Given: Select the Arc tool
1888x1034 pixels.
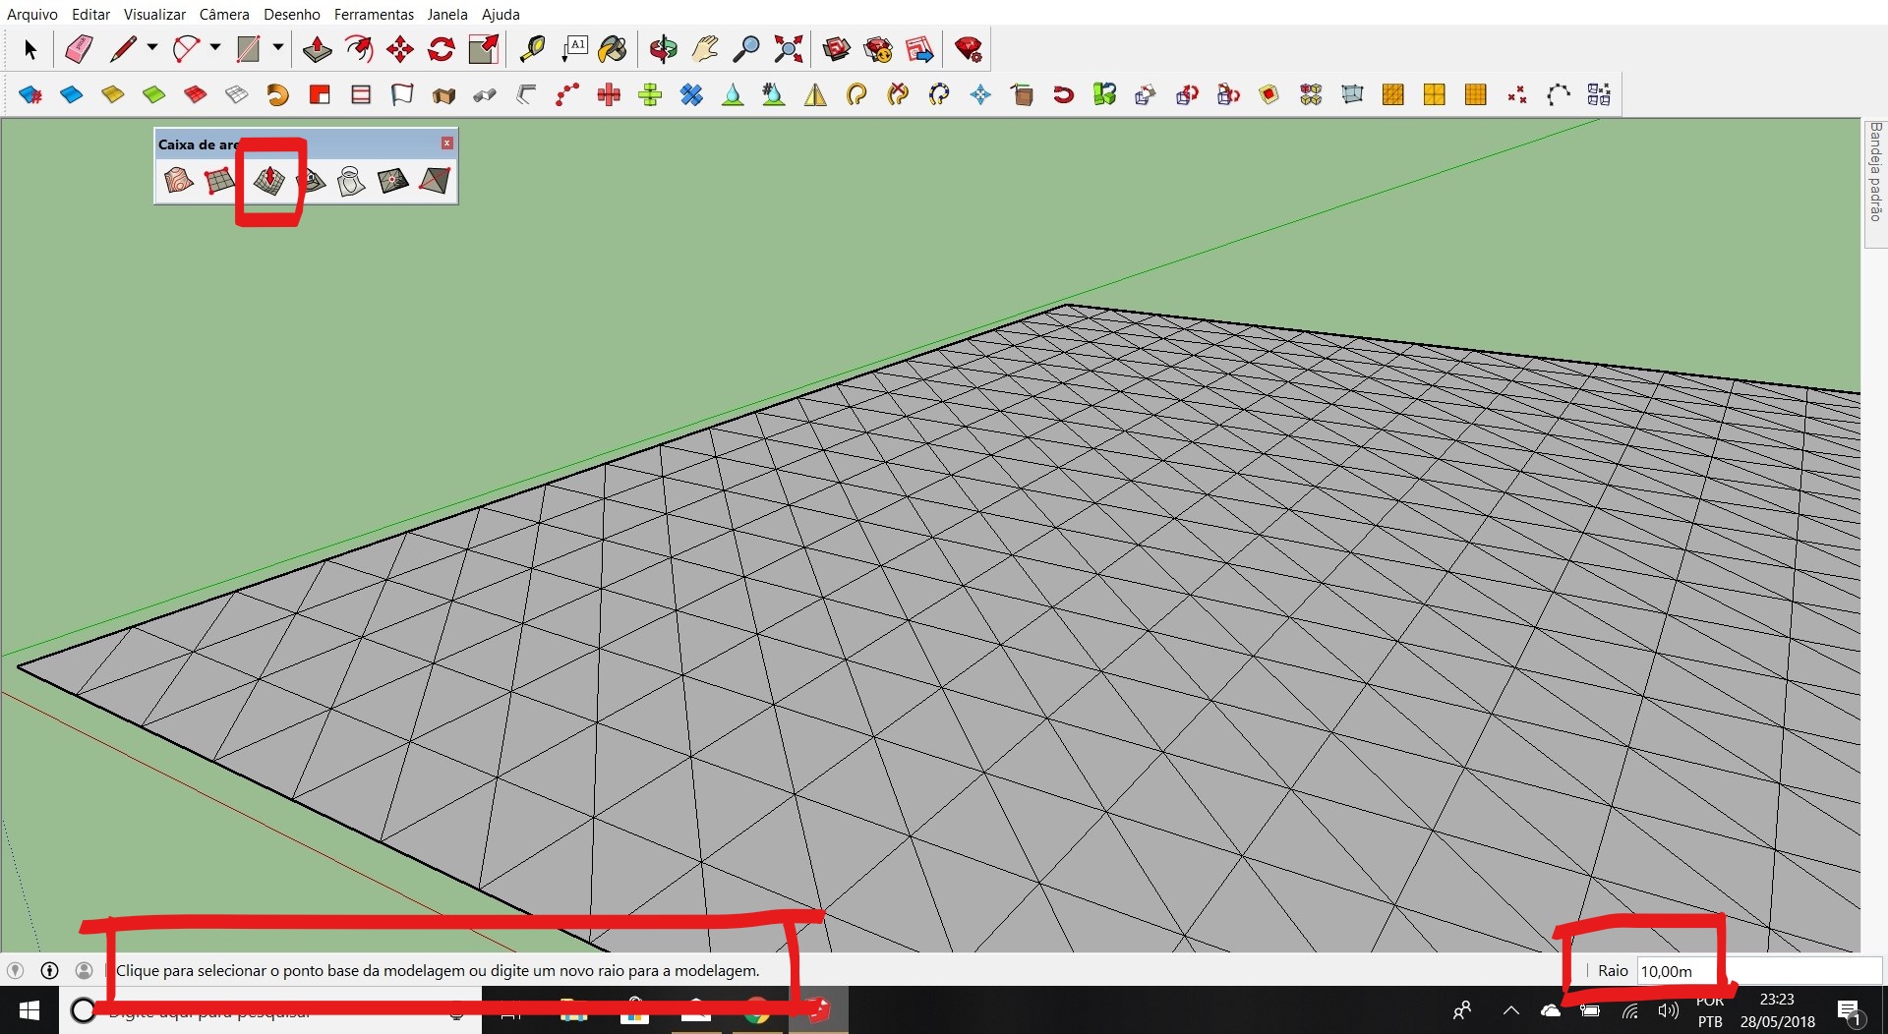Looking at the screenshot, I should 186,49.
